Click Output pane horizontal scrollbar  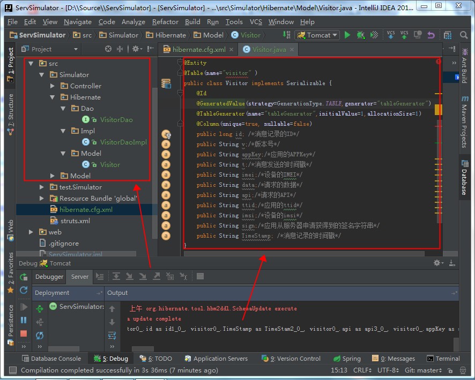coord(143,349)
